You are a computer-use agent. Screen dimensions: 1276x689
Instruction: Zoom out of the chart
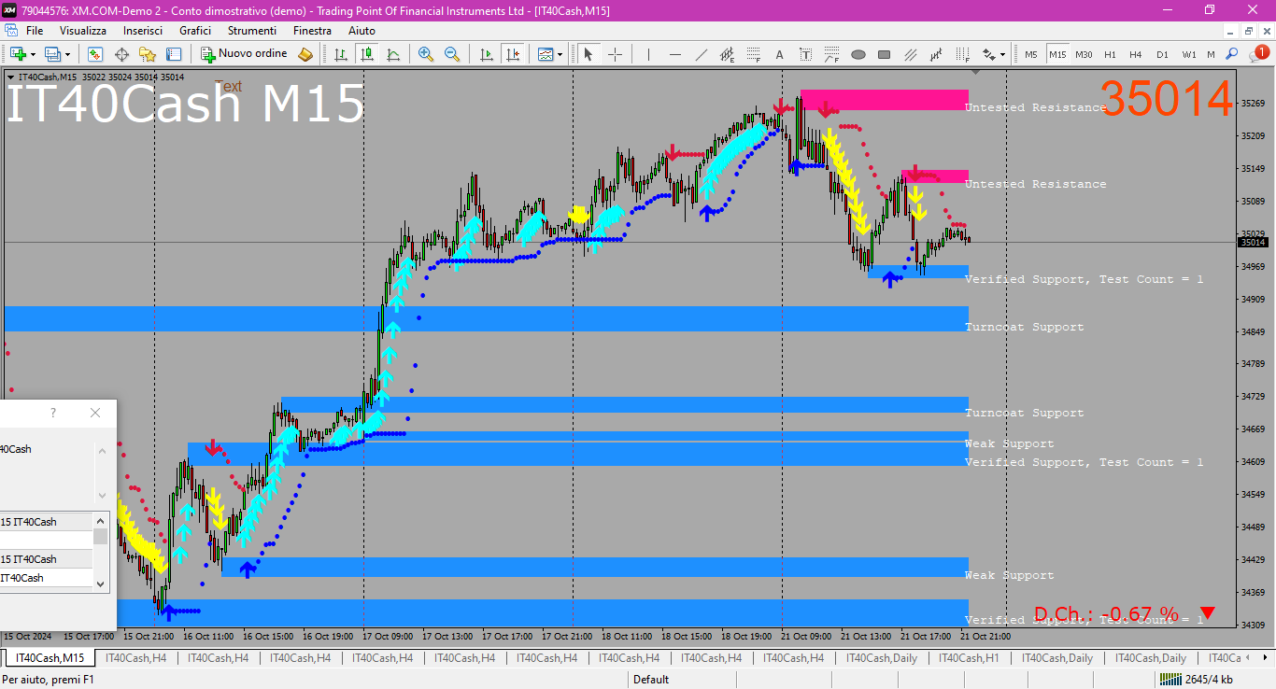tap(452, 54)
